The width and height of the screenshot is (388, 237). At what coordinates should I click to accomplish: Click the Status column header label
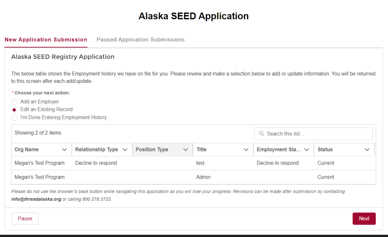coord(325,150)
